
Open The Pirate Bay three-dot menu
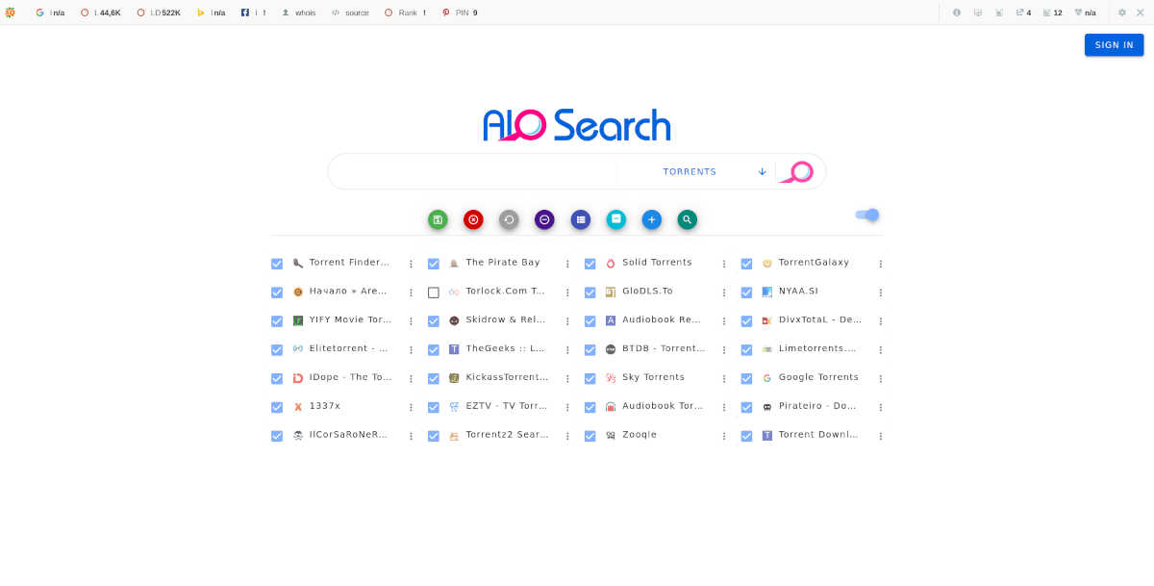click(x=567, y=264)
